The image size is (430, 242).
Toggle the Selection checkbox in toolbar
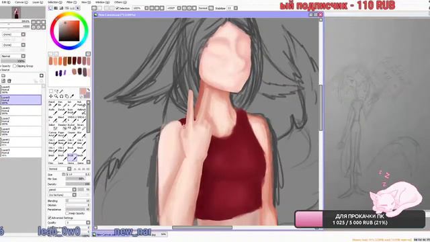[x=117, y=8]
